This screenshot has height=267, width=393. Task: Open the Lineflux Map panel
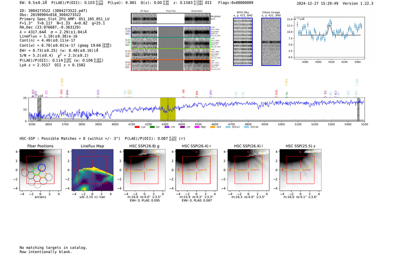point(92,170)
